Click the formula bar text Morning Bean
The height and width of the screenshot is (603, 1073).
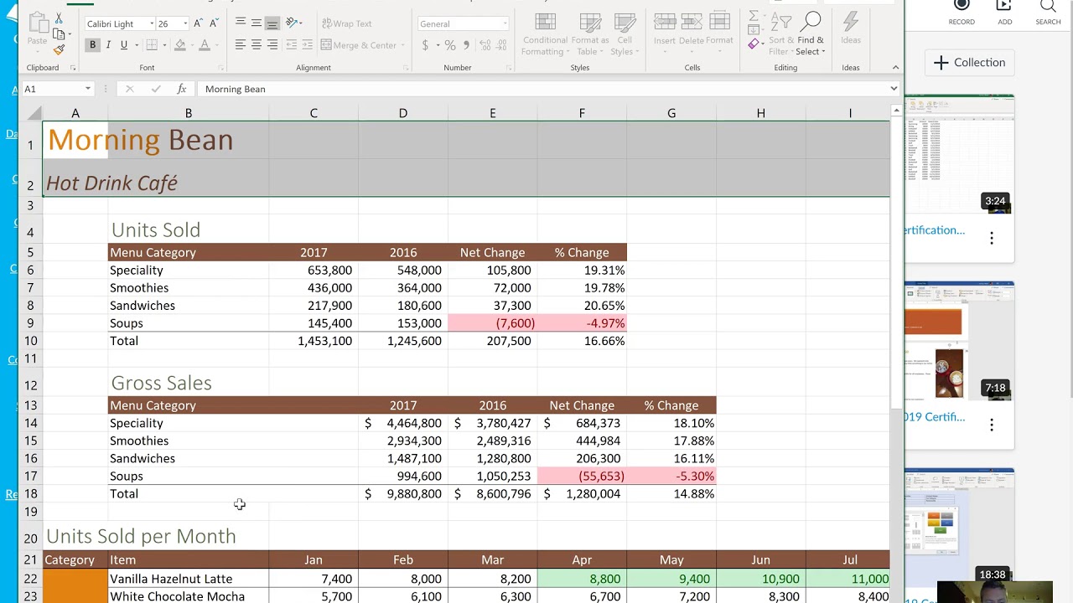click(235, 89)
